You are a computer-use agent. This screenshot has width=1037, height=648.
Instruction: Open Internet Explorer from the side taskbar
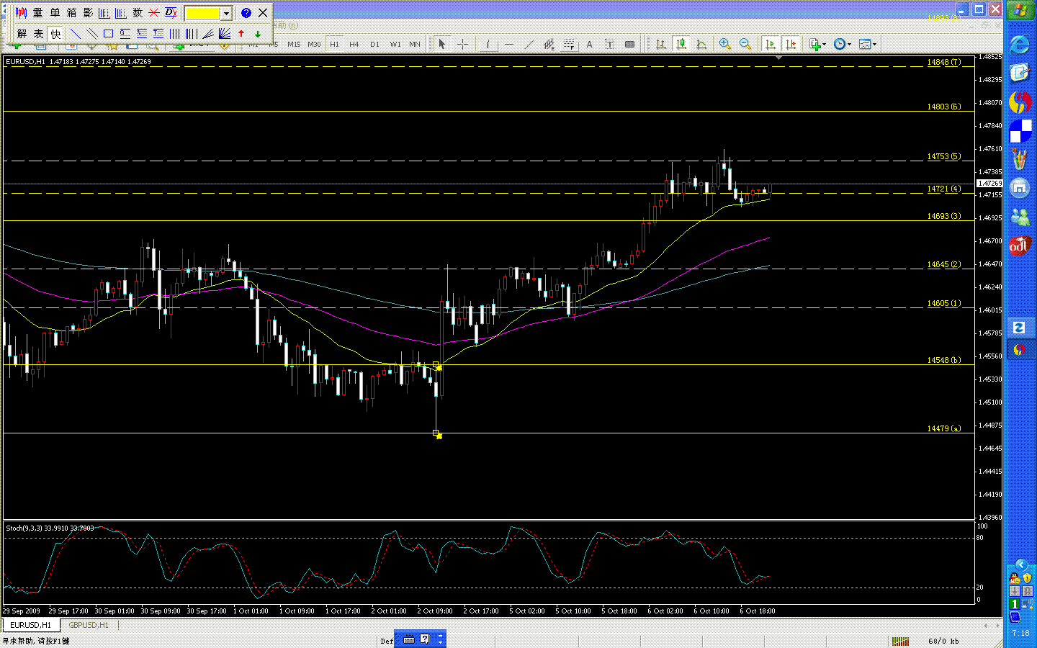click(x=1020, y=45)
